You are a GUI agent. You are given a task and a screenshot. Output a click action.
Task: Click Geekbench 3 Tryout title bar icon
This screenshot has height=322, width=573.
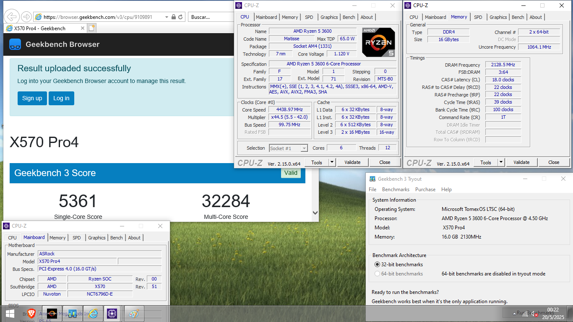pos(372,179)
